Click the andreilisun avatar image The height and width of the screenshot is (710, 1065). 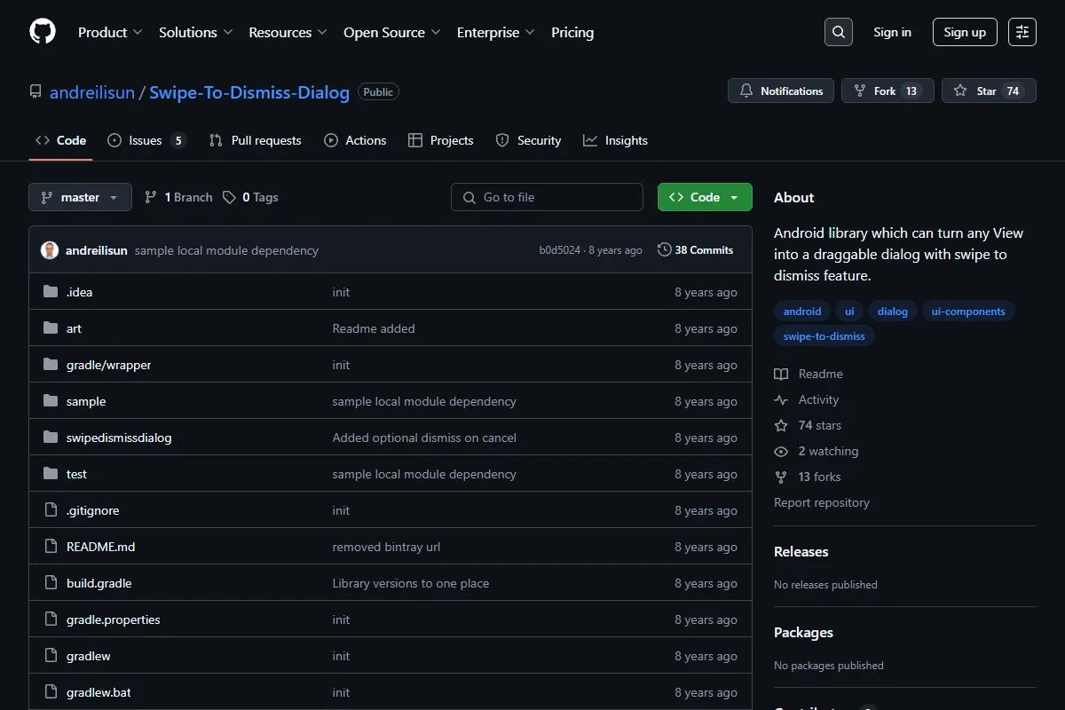[x=50, y=250]
